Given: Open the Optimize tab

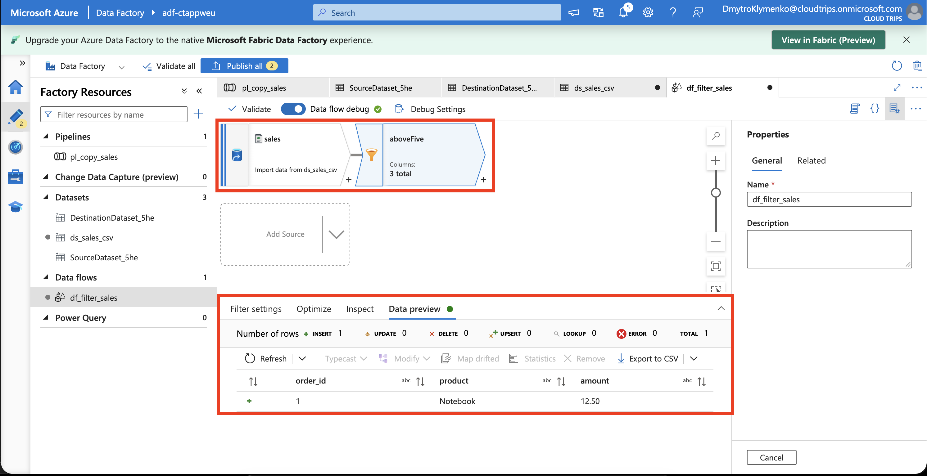Looking at the screenshot, I should click(x=314, y=309).
